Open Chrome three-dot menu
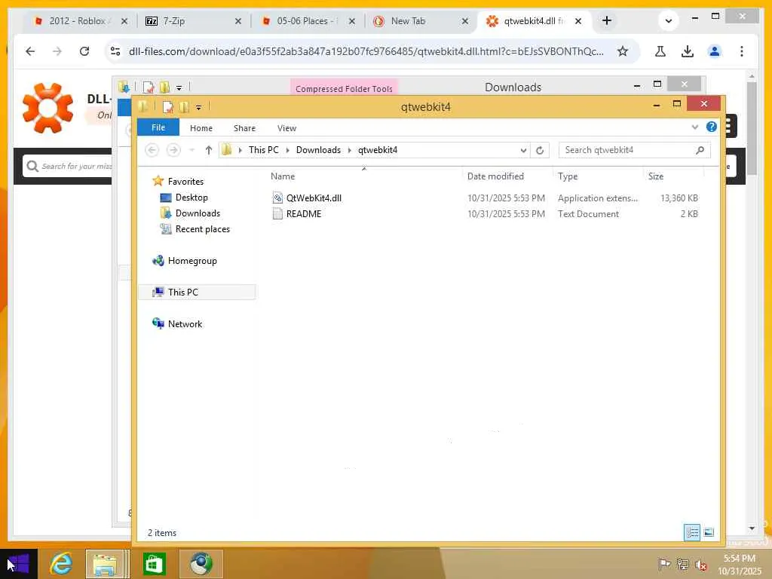This screenshot has width=772, height=579. [742, 51]
